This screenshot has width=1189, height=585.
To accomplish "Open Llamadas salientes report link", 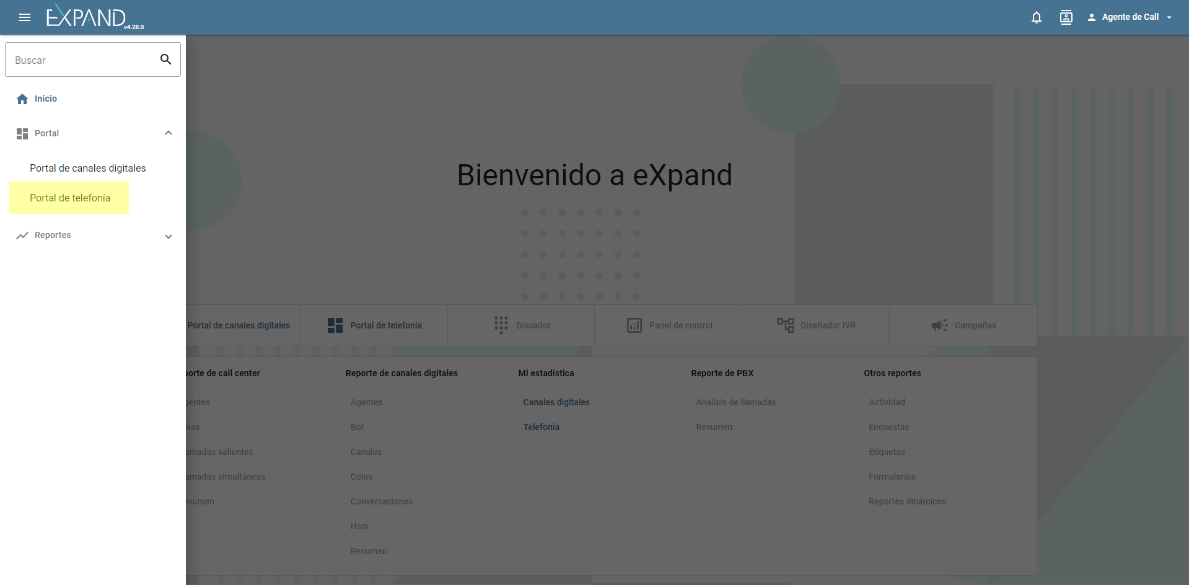I will tap(219, 452).
